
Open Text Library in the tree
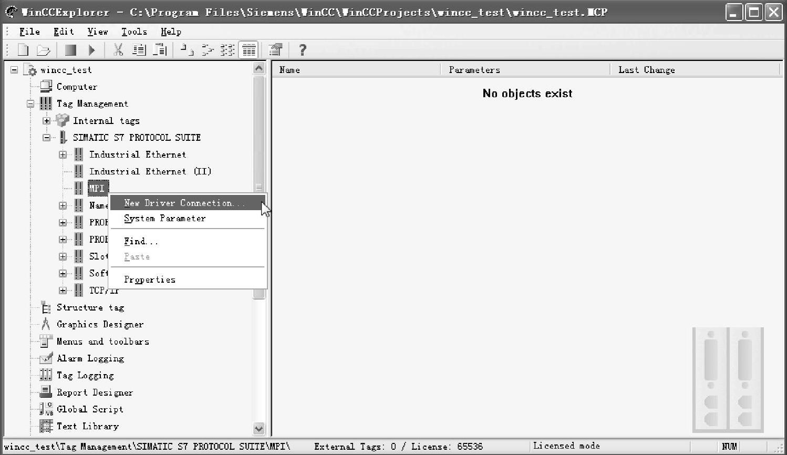point(88,426)
